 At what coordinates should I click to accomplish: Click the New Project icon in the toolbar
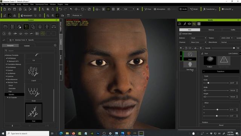pyautogui.click(x=5, y=9)
